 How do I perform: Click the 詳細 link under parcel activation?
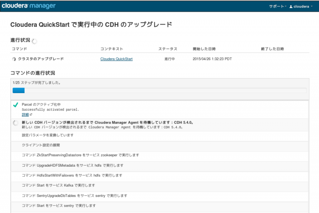coord(25,115)
